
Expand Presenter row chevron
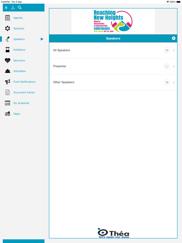174,66
